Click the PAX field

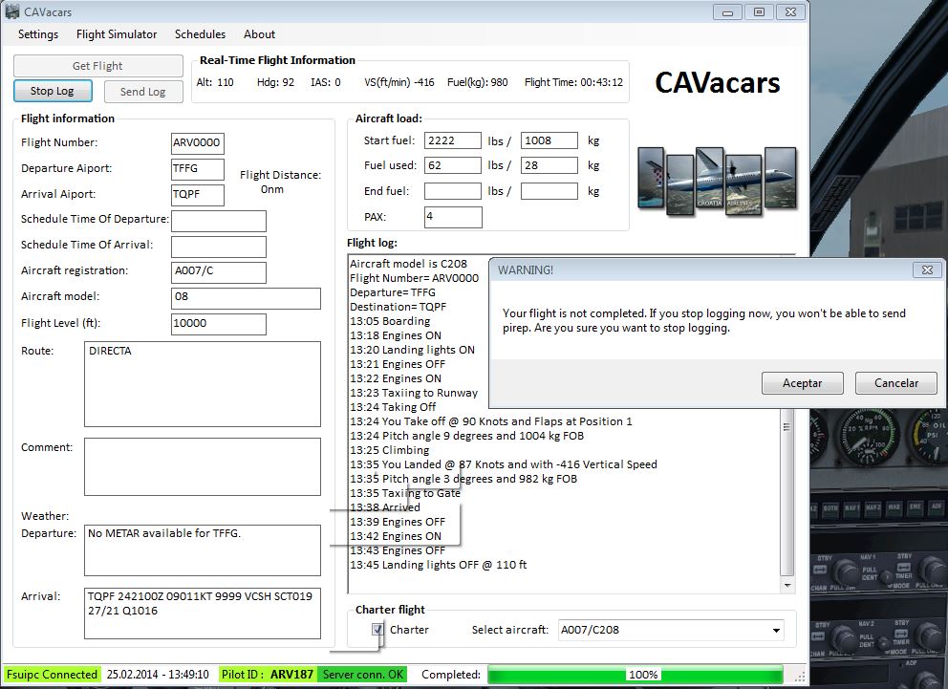[x=453, y=217]
